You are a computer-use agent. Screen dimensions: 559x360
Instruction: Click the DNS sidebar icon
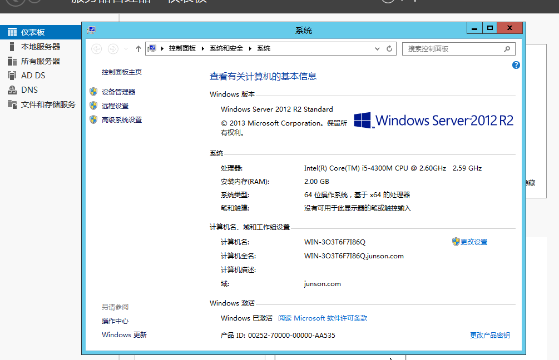(x=12, y=90)
